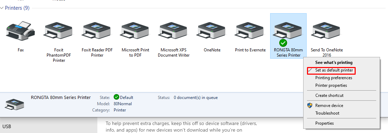The image size is (388, 133).
Task: Click the RONGTA printer thumbnail in details pane
Action: pyautogui.click(x=15, y=104)
